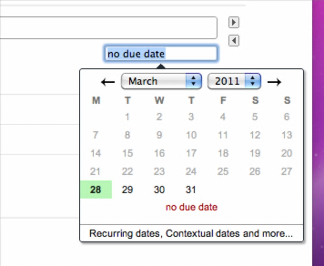Click the right-pointing triangle button
Screen dimensions: 324x266
[x=234, y=22]
